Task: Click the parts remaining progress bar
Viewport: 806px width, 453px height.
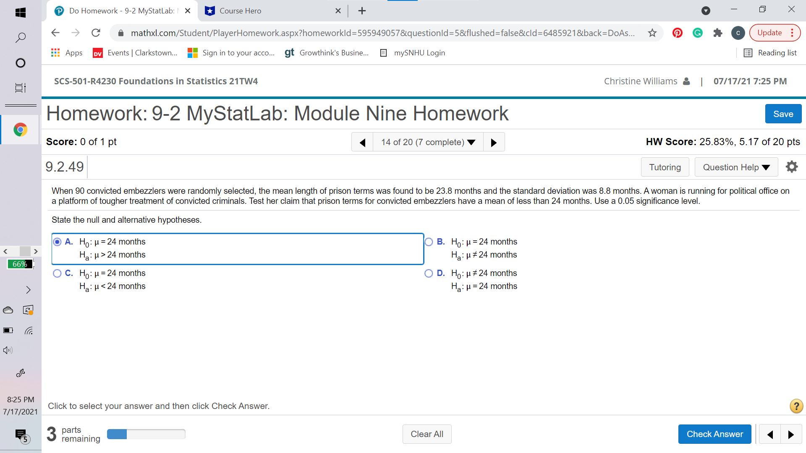Action: coord(146,434)
